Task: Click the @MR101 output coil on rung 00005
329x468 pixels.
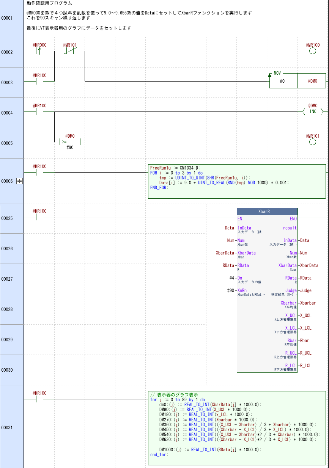Action: coord(313,142)
